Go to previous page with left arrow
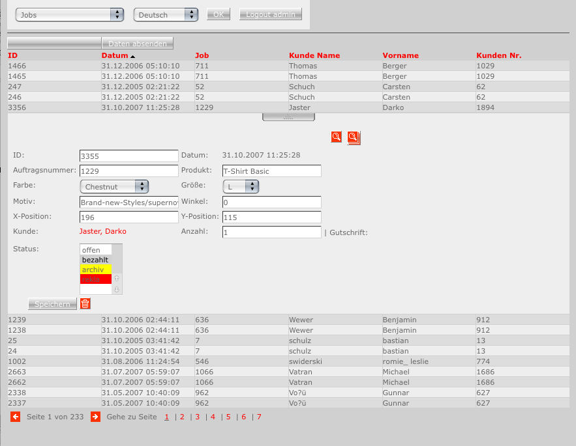This screenshot has width=576, height=446. pos(15,417)
